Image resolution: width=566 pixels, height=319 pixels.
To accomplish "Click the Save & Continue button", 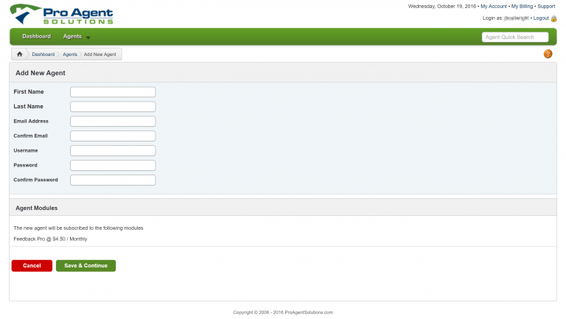I will (x=85, y=265).
